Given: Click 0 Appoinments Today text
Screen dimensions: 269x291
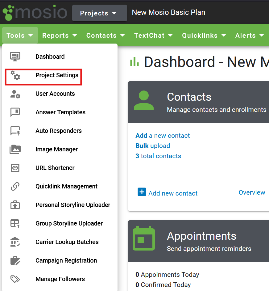Looking at the screenshot, I should (167, 275).
